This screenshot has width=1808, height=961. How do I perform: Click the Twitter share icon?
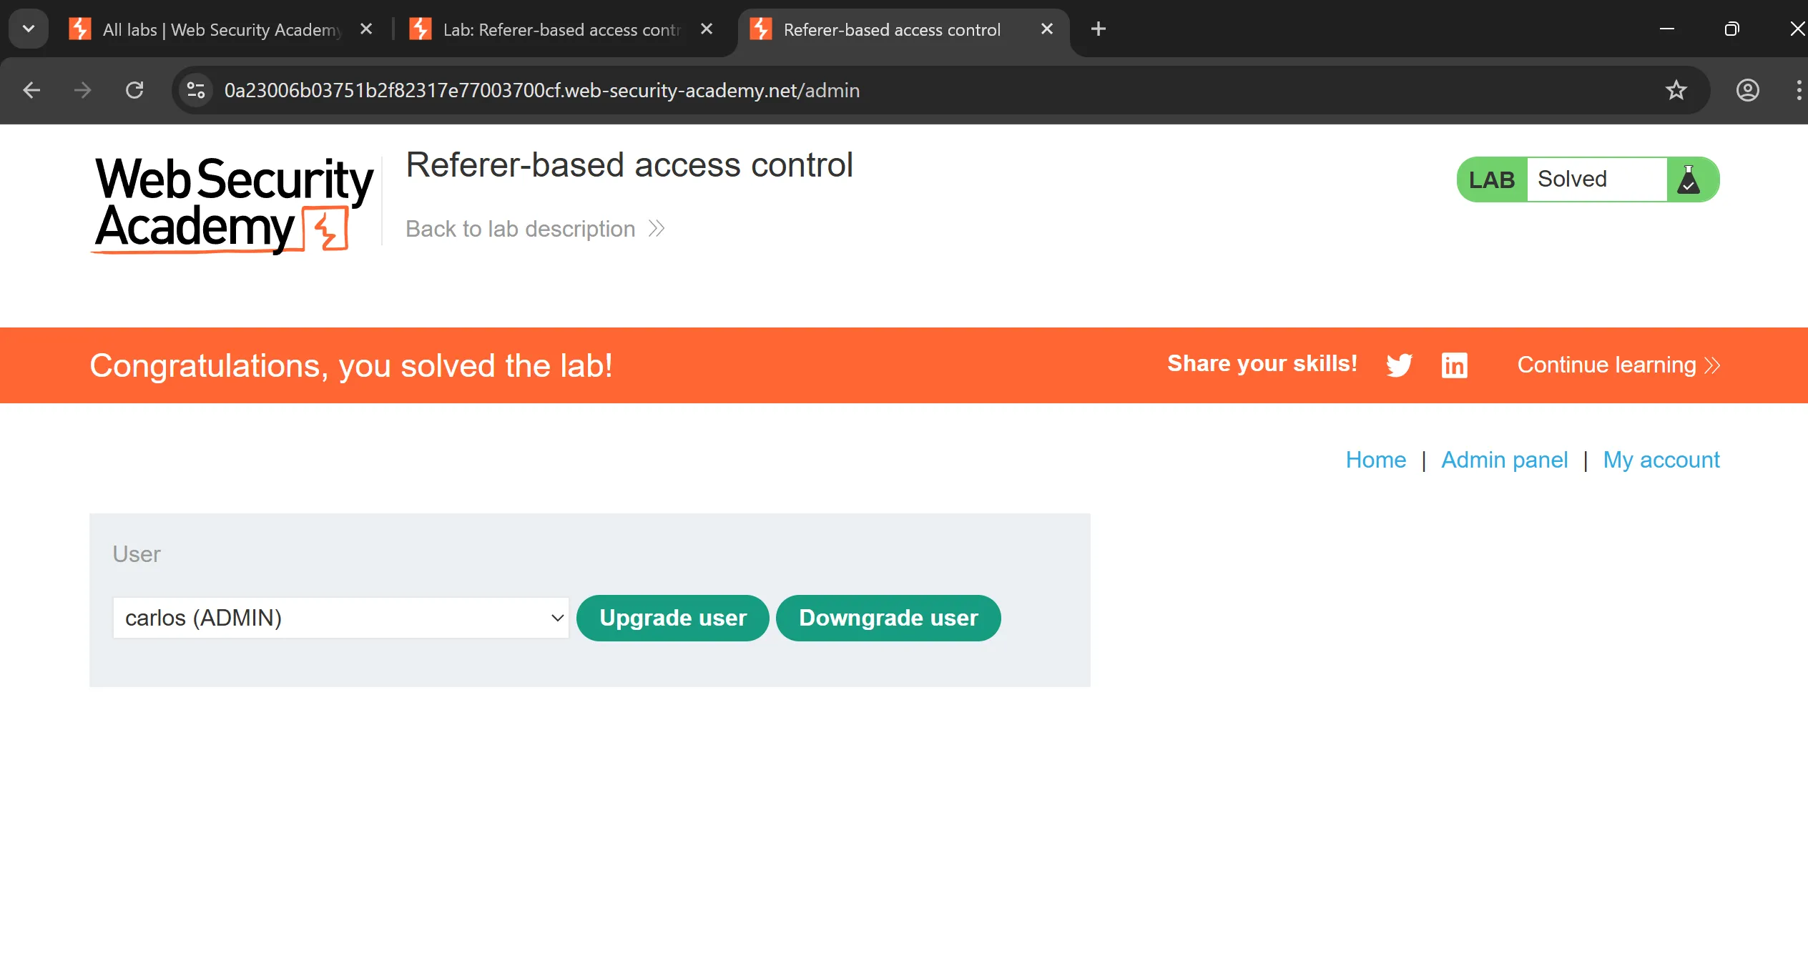[x=1399, y=365]
